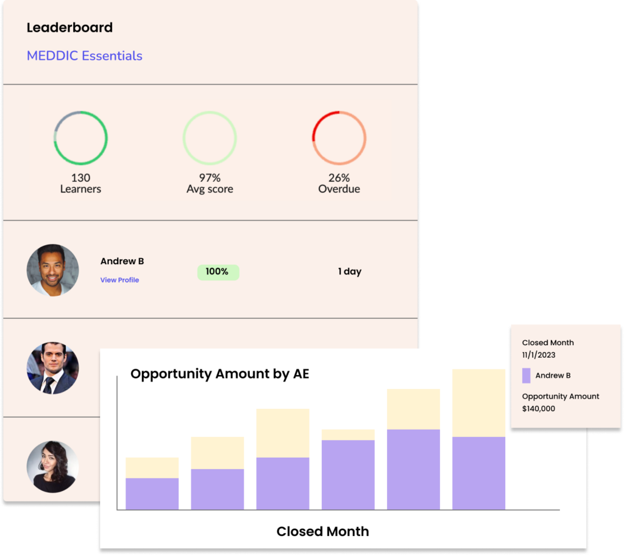The height and width of the screenshot is (555, 624).
Task: Click the 130 Learners progress ring
Action: [x=80, y=138]
